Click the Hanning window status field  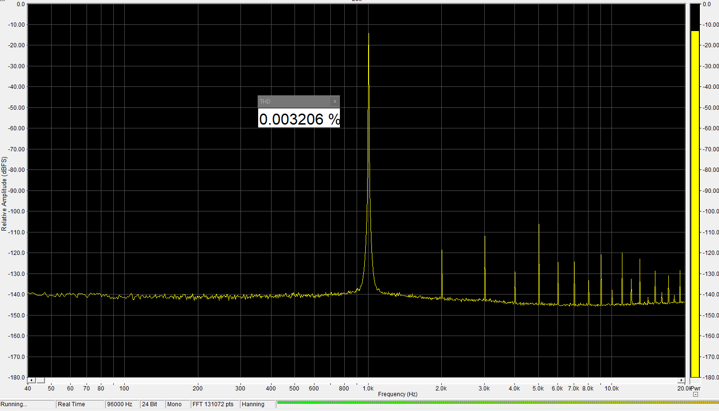258,404
